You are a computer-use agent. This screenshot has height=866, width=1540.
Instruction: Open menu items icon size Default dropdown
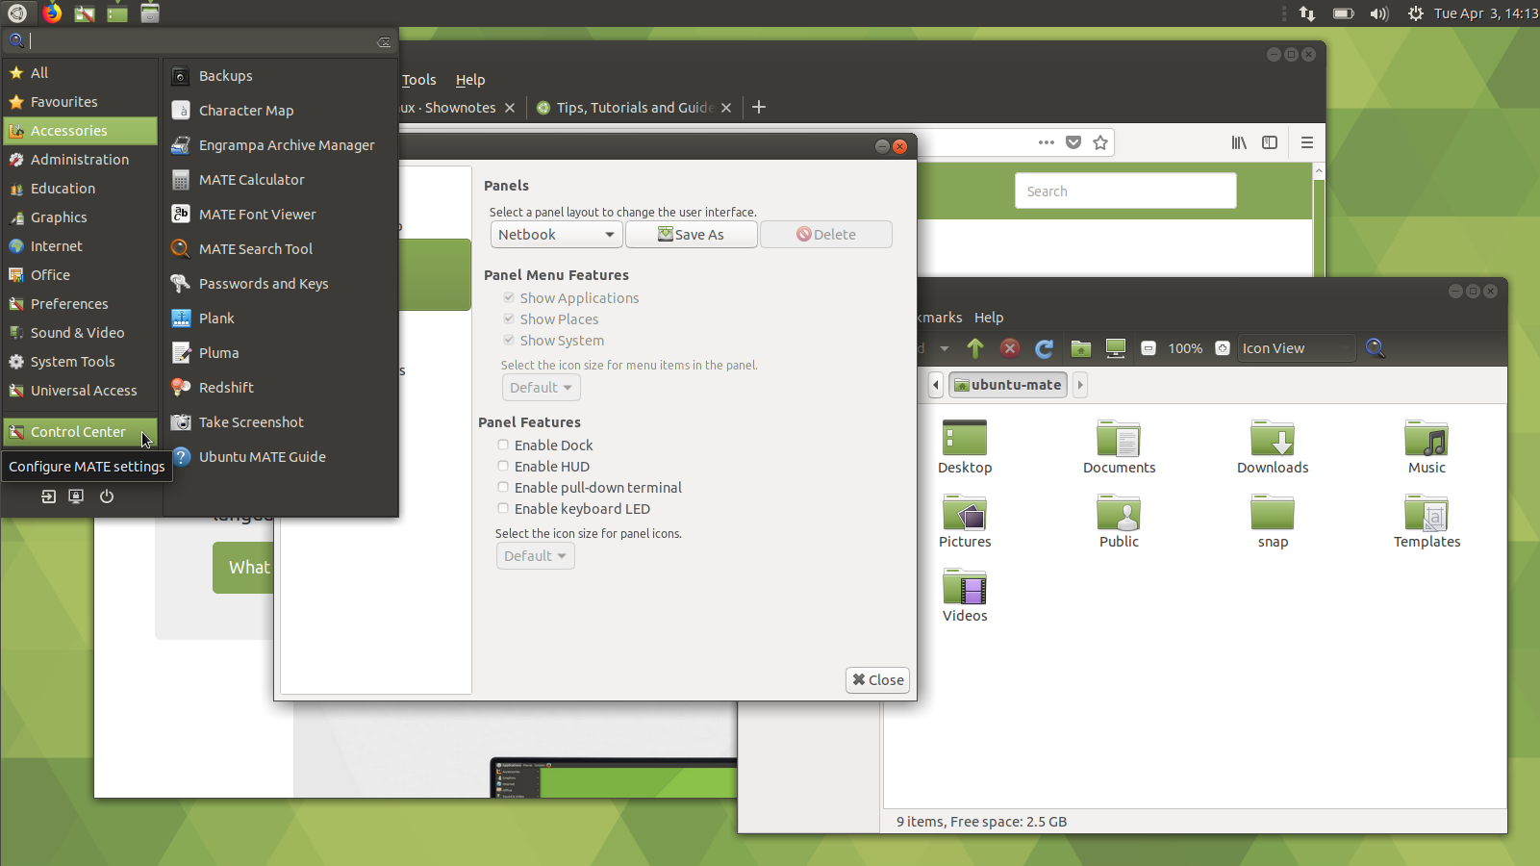tap(542, 388)
